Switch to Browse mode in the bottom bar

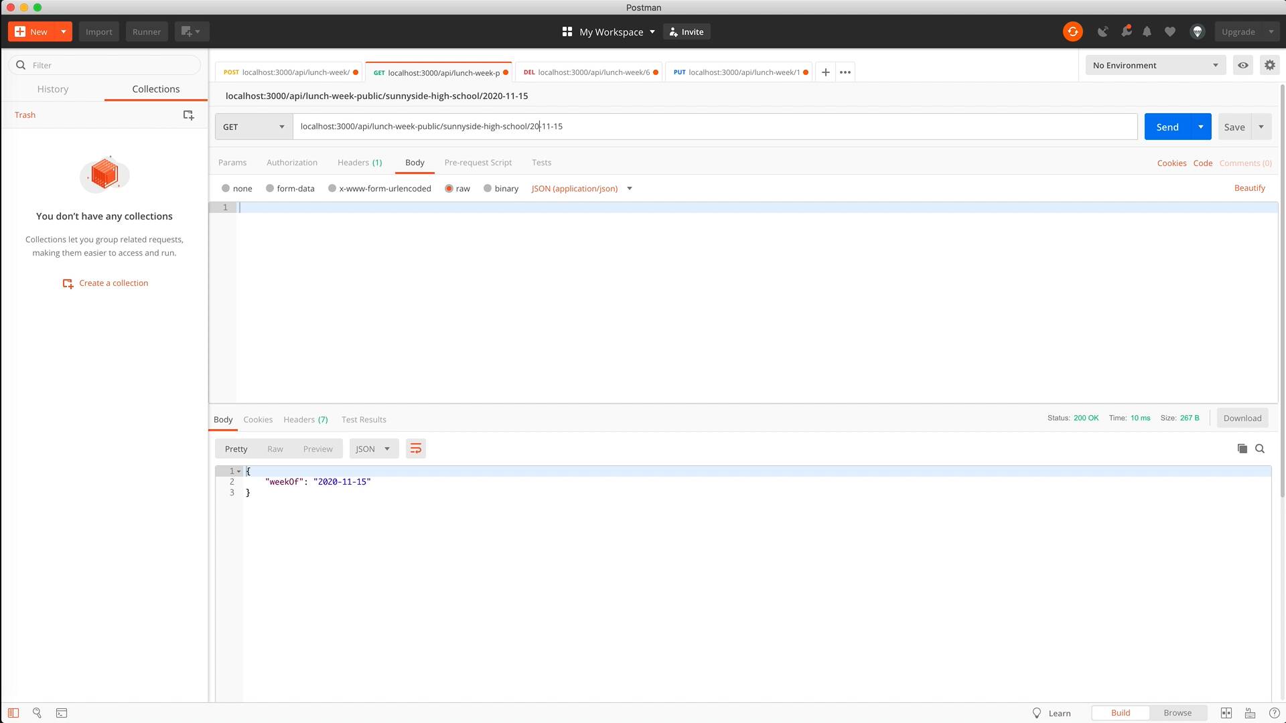(1177, 712)
